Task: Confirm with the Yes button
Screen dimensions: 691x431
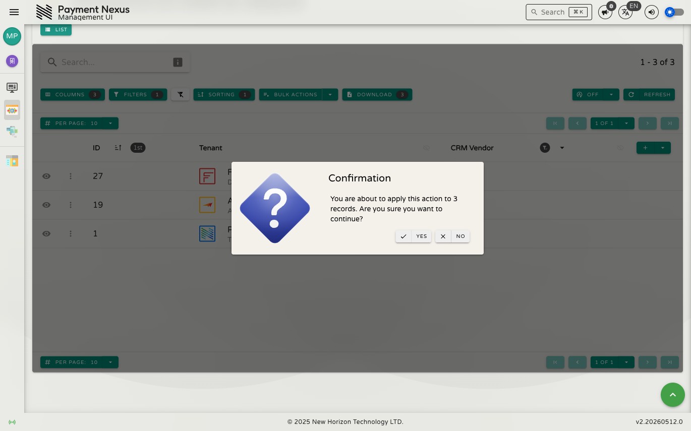Action: [414, 236]
